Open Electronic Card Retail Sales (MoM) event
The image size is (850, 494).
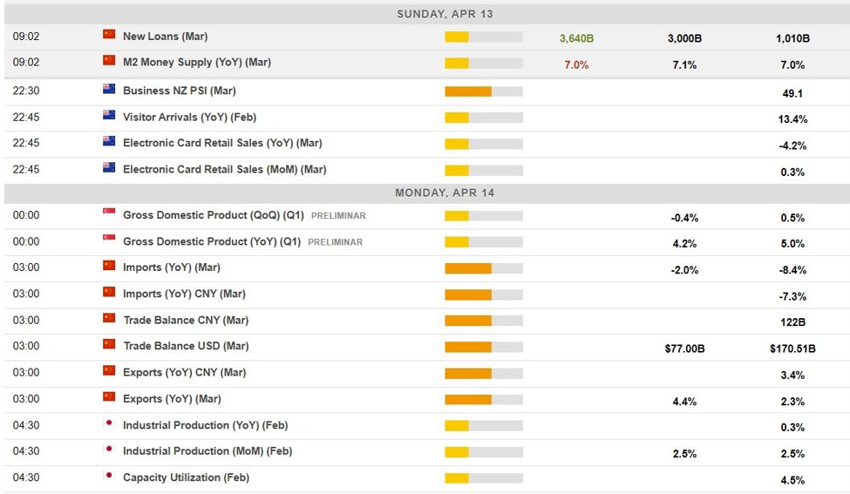coord(224,169)
